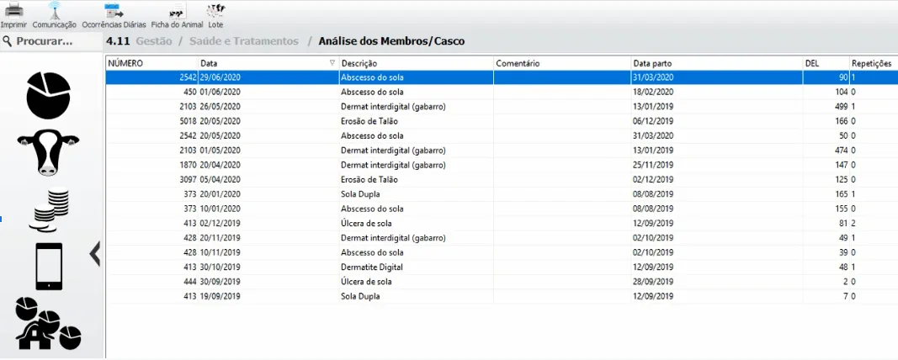Open the coin stacks finance section
Image resolution: width=898 pixels, height=360 pixels.
[x=51, y=210]
